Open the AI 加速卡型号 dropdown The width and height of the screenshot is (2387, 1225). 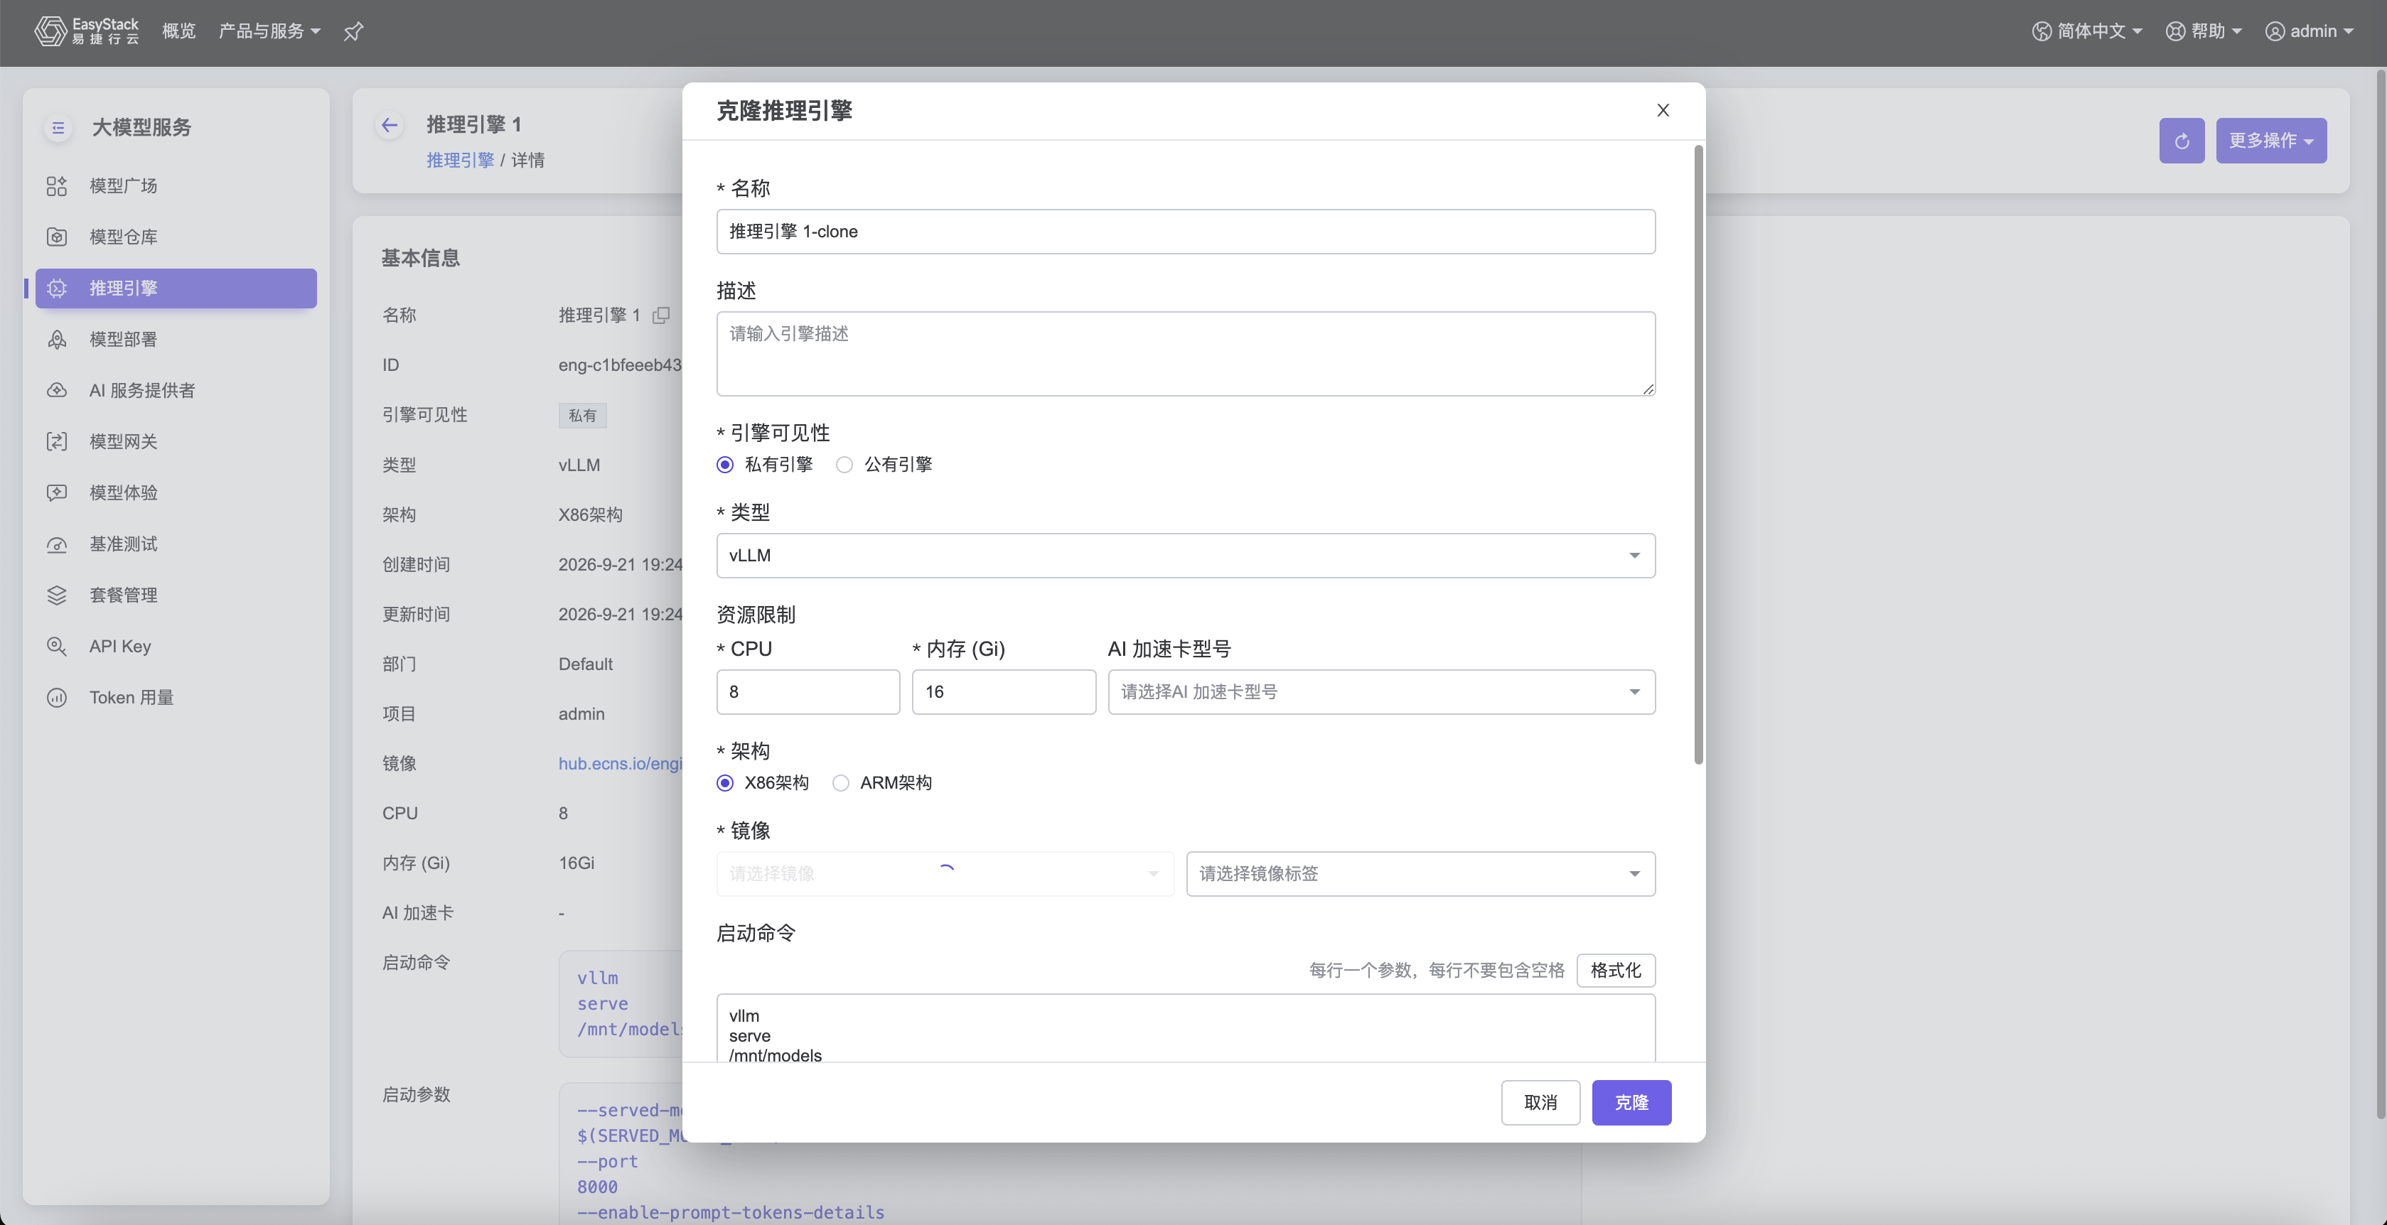coord(1380,691)
